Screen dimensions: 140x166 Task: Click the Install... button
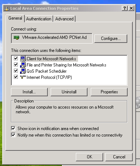(29, 92)
